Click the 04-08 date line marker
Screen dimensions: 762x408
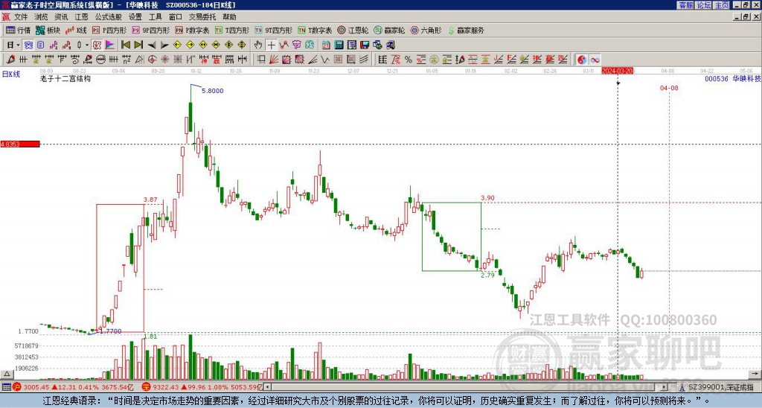[669, 88]
